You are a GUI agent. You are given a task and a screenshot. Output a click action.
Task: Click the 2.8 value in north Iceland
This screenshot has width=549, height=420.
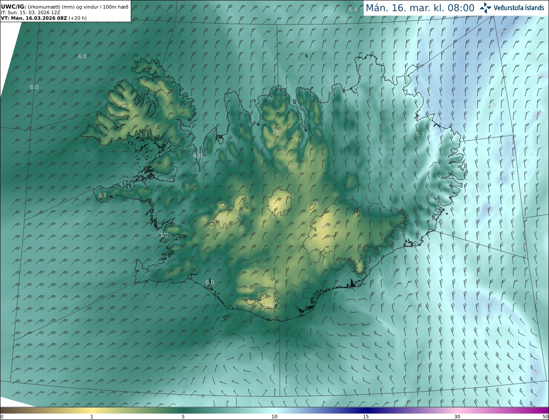tap(277, 131)
